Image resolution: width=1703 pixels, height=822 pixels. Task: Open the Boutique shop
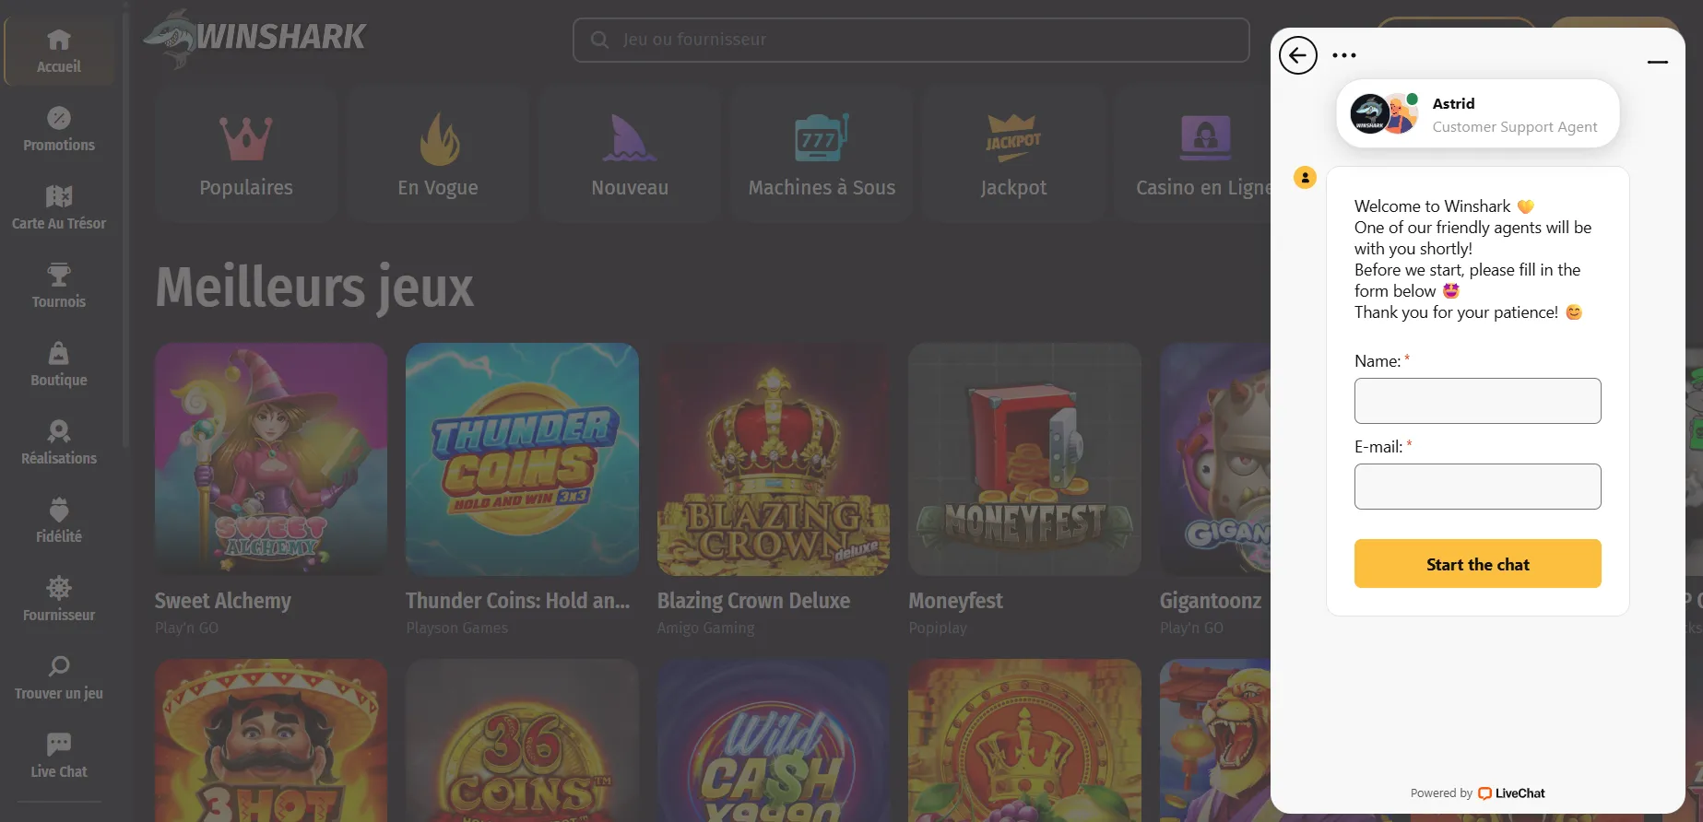tap(59, 365)
